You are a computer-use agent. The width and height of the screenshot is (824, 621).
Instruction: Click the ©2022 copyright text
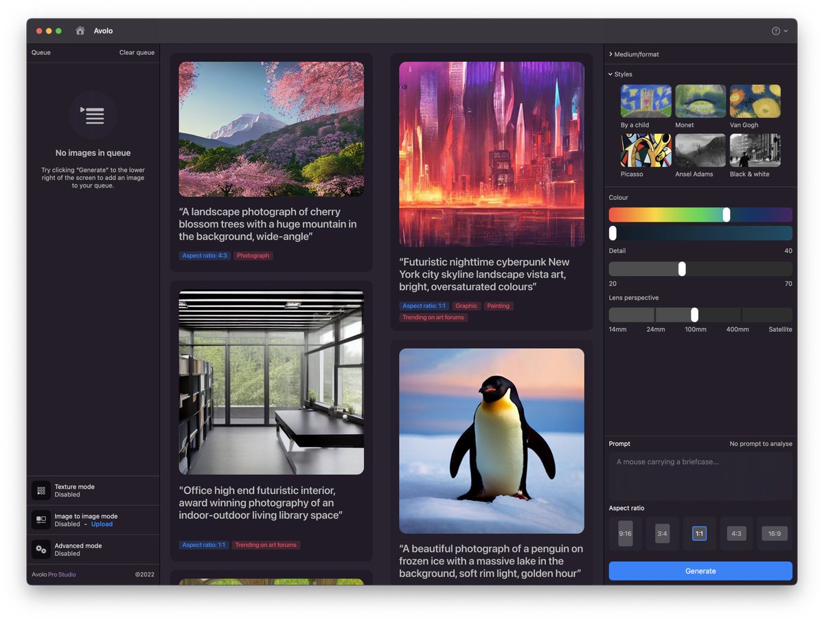click(x=145, y=574)
